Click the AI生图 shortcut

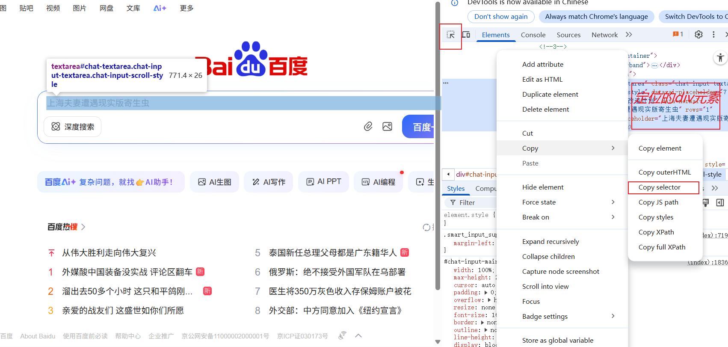pyautogui.click(x=215, y=182)
